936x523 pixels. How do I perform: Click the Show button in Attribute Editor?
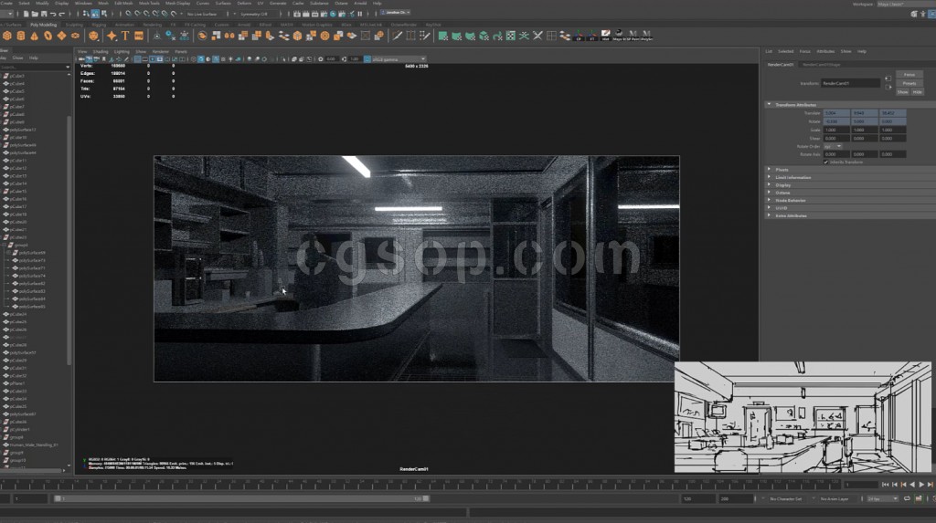902,92
